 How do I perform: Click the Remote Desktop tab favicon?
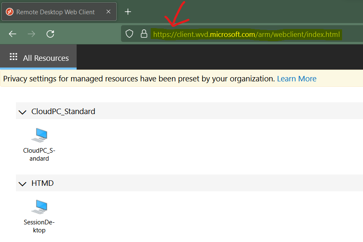tap(10, 12)
